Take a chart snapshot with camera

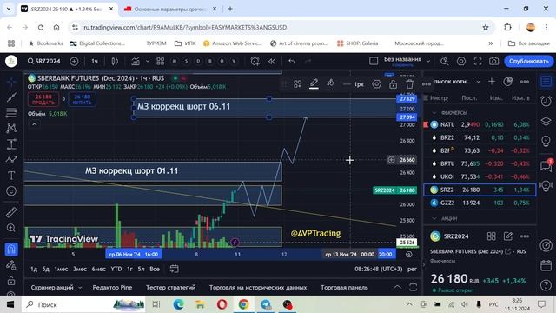click(x=494, y=62)
